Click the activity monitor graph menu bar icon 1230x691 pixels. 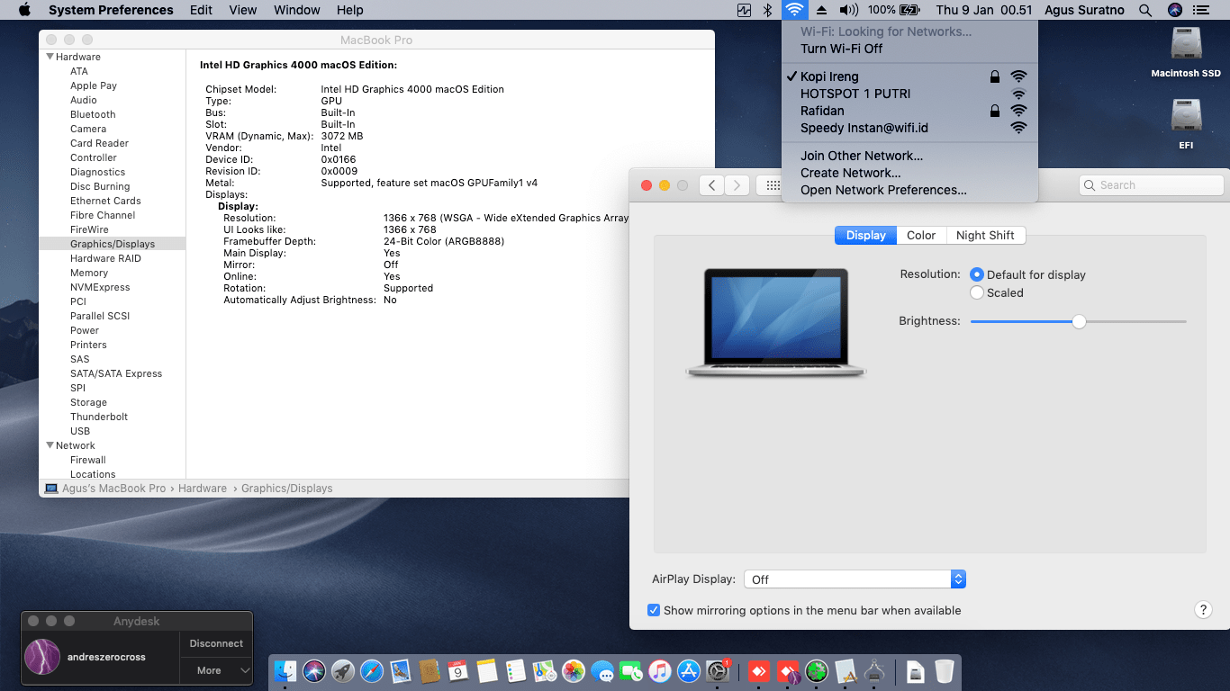pos(744,10)
